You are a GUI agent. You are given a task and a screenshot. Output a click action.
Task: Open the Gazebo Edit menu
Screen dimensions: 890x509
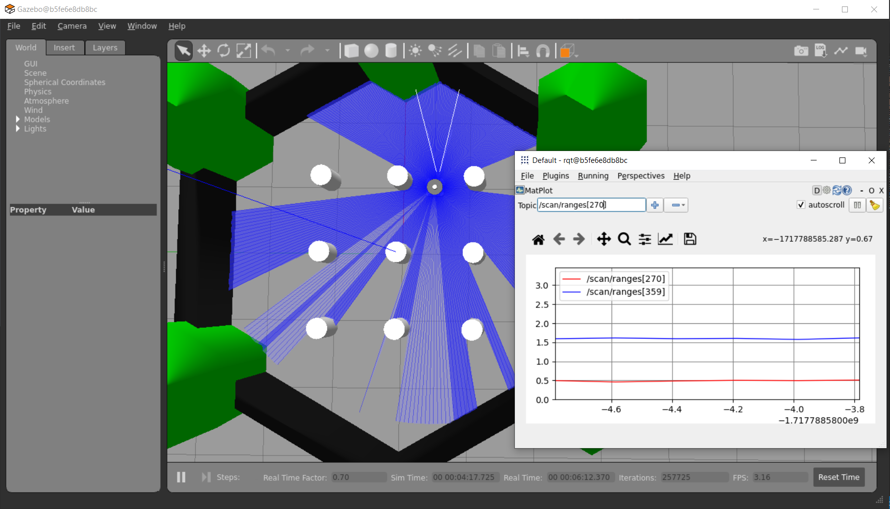tap(39, 26)
